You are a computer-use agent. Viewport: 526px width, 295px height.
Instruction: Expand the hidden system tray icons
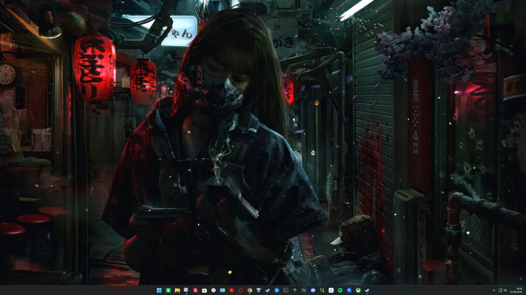click(x=494, y=290)
